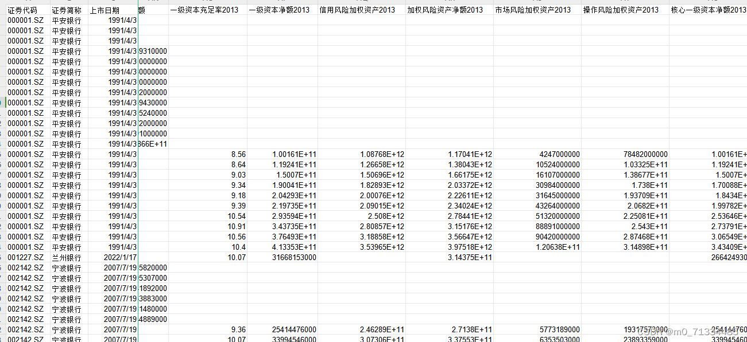Image resolution: width=747 pixels, height=342 pixels.
Task: Pick the cell with 2.7138E+11
Action: 450,329
